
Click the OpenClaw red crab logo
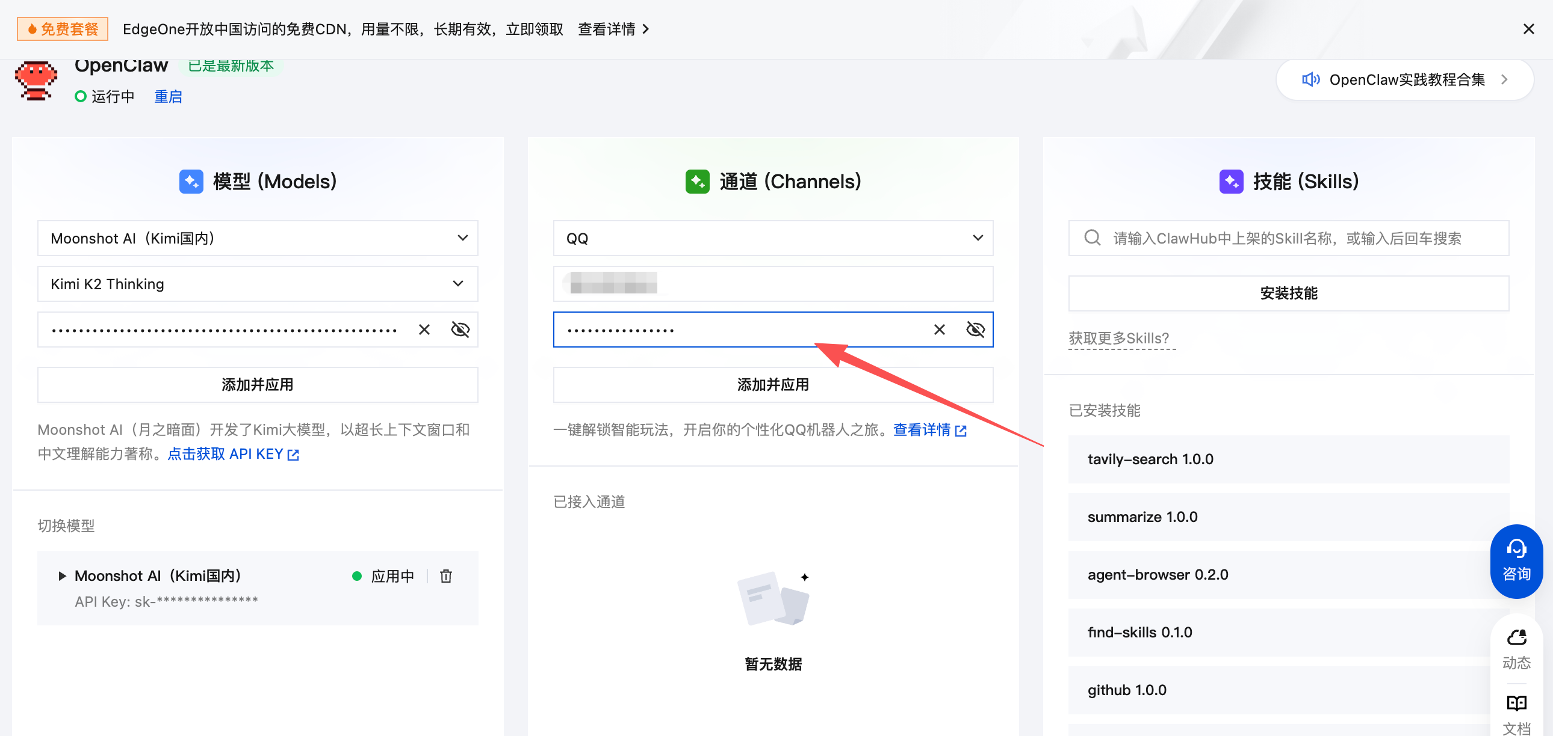(x=36, y=81)
